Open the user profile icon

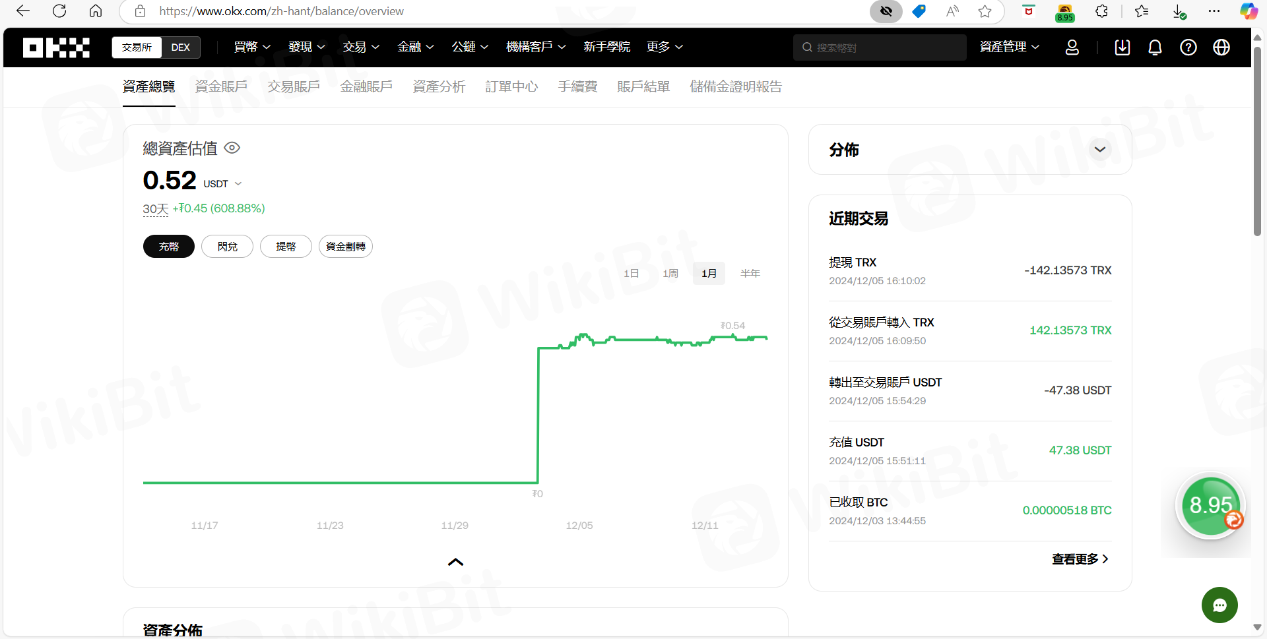[1072, 47]
